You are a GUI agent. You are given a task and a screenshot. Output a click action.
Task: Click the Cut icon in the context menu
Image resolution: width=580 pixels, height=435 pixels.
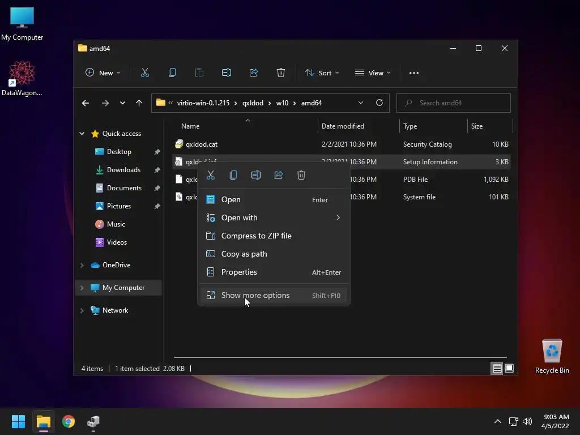click(211, 175)
